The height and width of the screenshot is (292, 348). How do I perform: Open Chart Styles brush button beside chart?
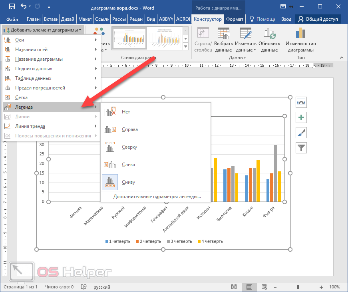click(x=301, y=133)
